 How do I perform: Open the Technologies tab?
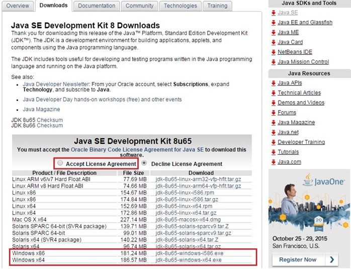tap(181, 6)
